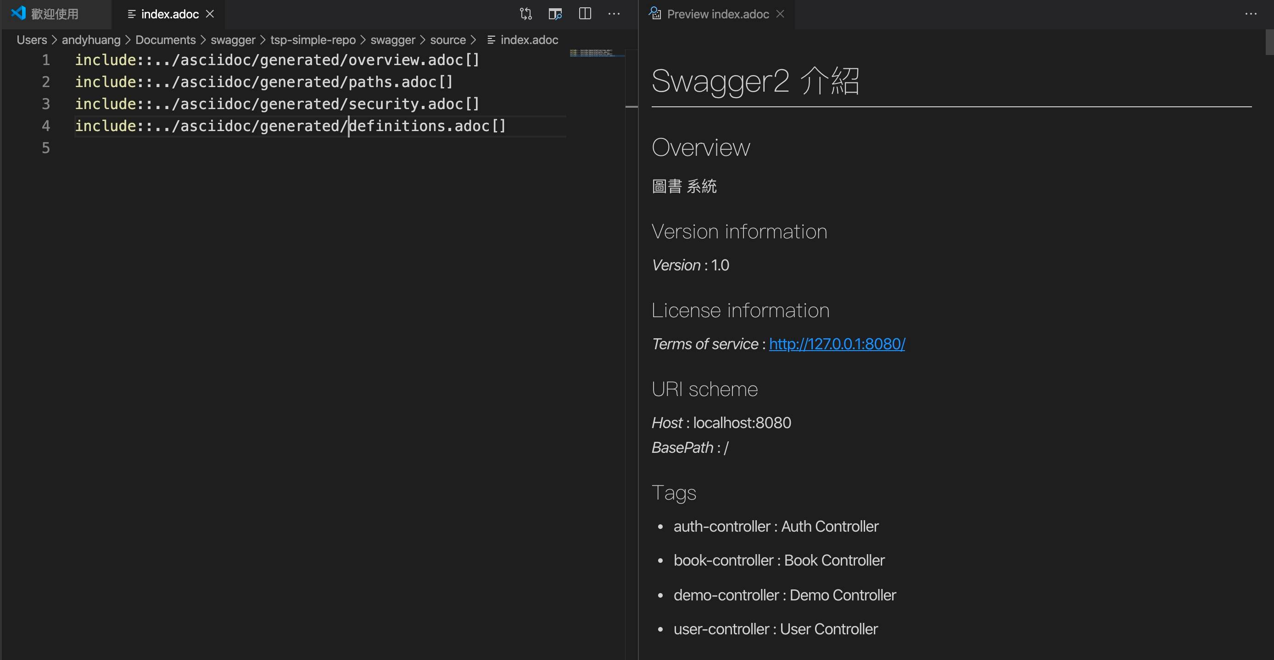Click Host : localhost:8080 text

[x=721, y=423]
